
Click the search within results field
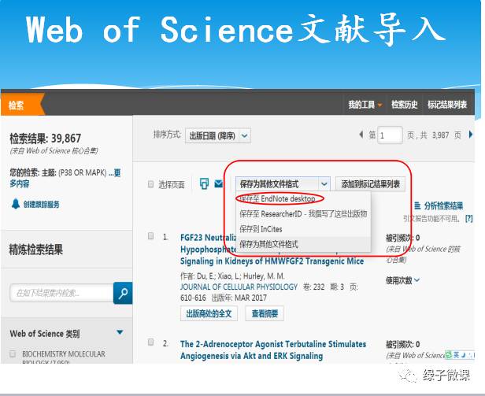(62, 293)
